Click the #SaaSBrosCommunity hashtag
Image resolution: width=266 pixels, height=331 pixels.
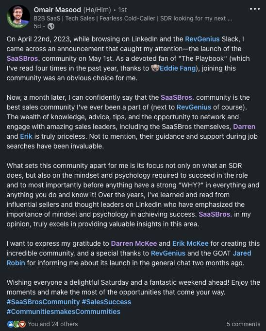tap(43, 302)
